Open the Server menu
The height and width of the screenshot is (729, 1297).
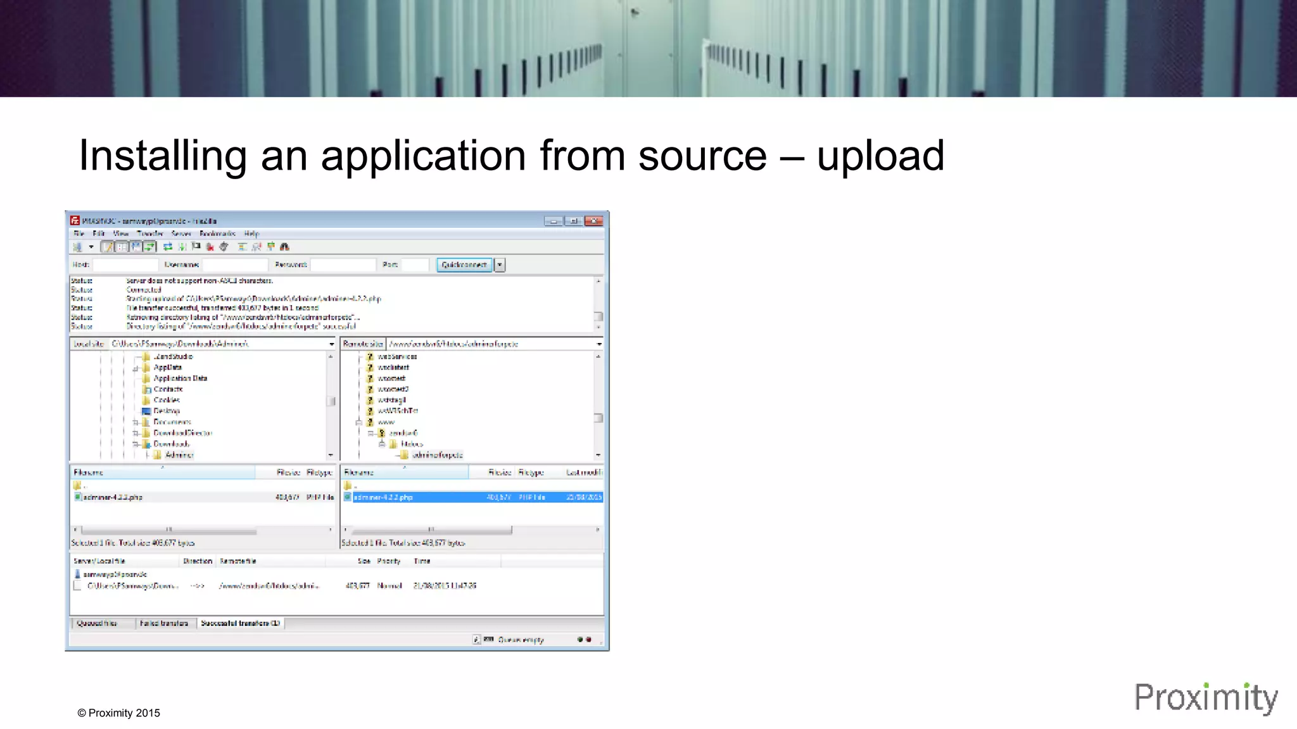pyautogui.click(x=182, y=234)
